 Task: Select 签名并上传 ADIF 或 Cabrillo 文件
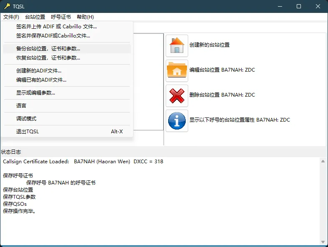56,27
